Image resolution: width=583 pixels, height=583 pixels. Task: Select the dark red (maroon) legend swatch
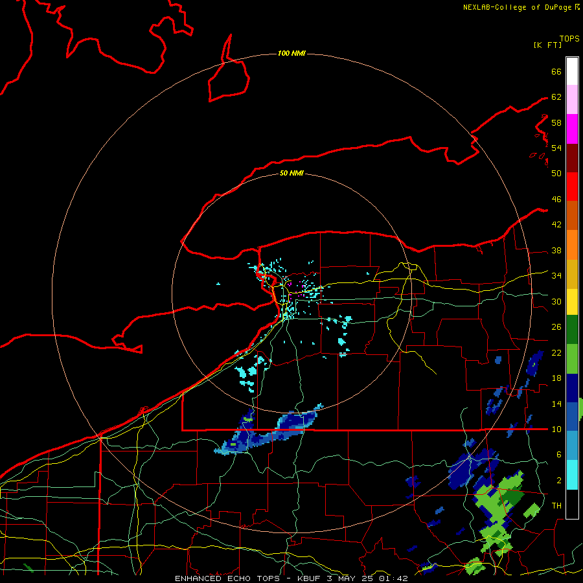pyautogui.click(x=572, y=158)
